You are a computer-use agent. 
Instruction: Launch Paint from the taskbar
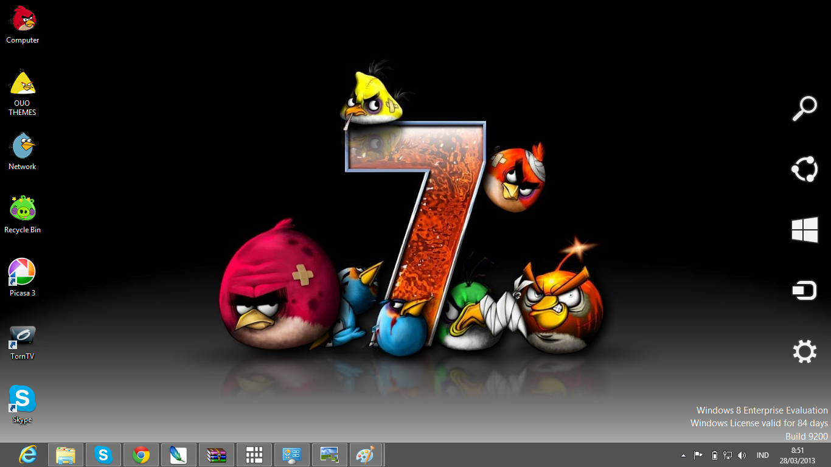tap(367, 454)
